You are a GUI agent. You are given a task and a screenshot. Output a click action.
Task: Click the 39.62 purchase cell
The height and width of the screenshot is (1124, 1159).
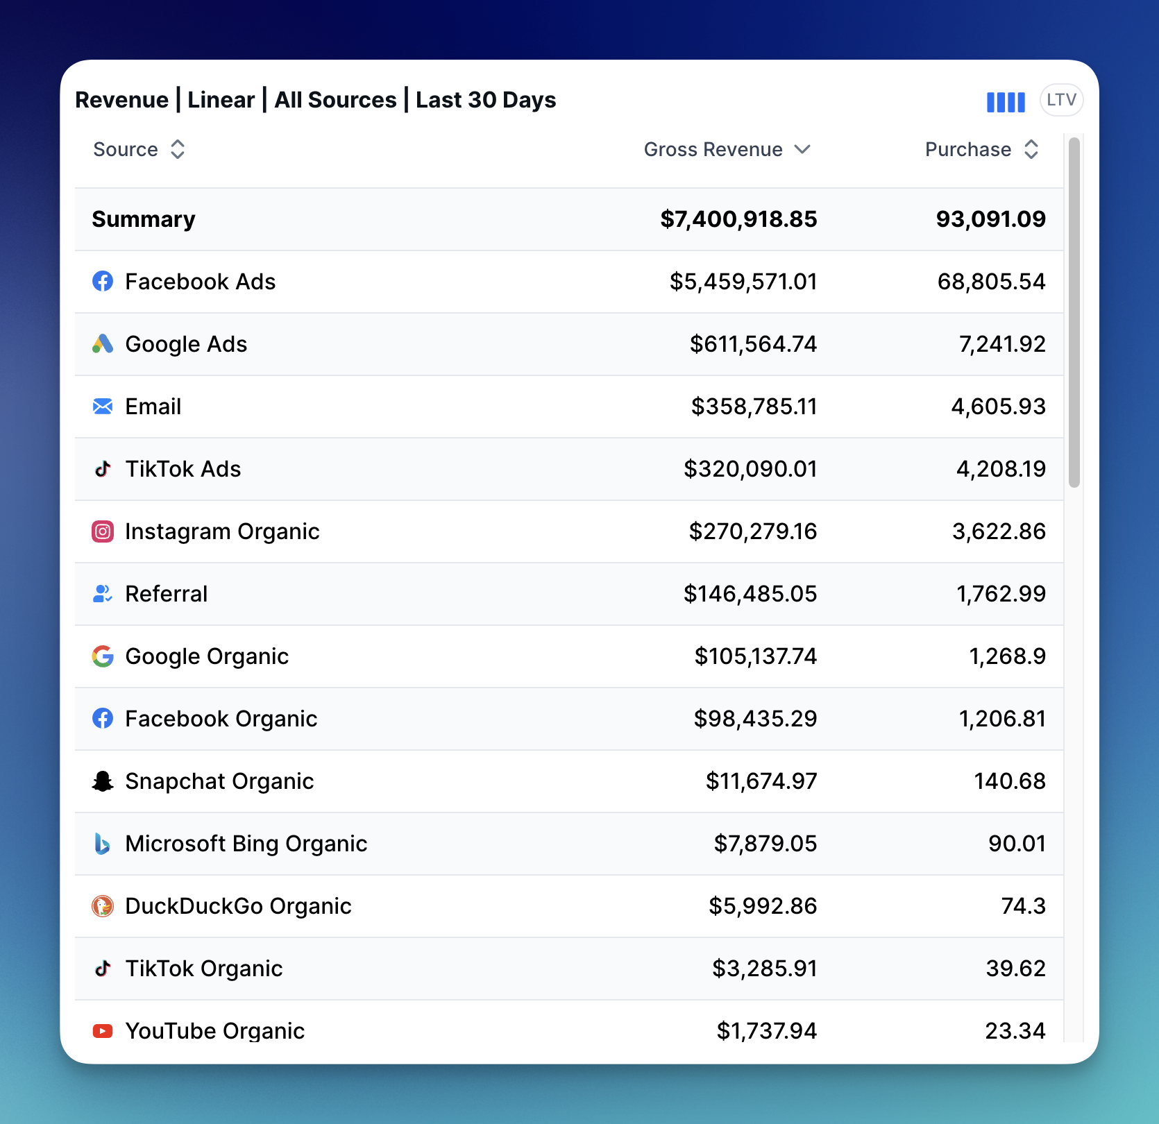click(1015, 969)
